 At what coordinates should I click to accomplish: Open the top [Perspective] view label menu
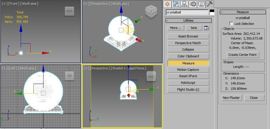100,4
